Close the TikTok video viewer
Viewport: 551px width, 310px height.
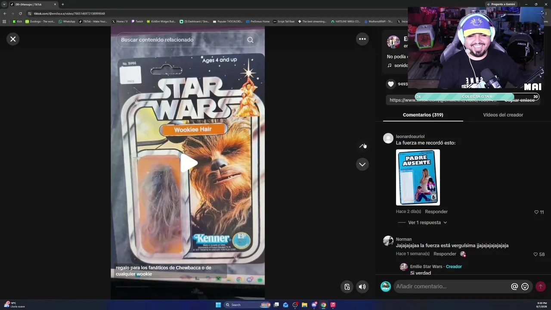coord(13,39)
